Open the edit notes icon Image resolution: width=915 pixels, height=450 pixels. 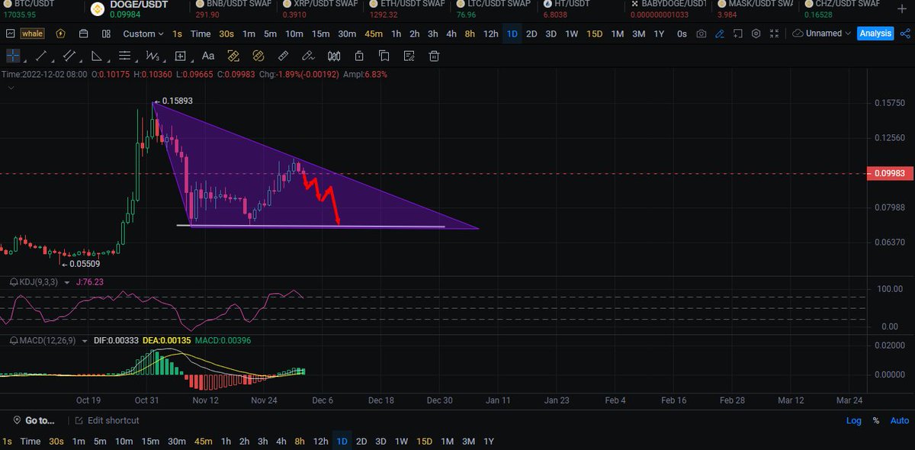pyautogui.click(x=409, y=56)
